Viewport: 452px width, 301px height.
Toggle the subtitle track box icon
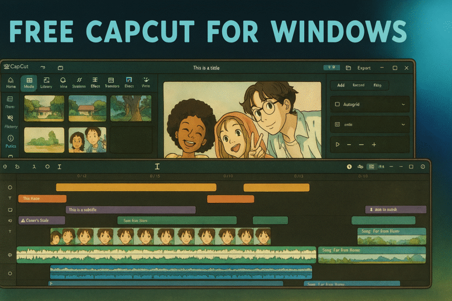pyautogui.click(x=10, y=210)
